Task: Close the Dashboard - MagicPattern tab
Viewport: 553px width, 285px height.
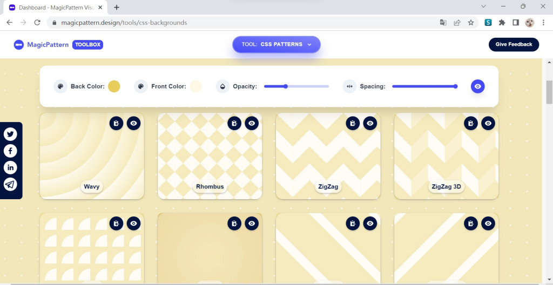Action: [100, 7]
